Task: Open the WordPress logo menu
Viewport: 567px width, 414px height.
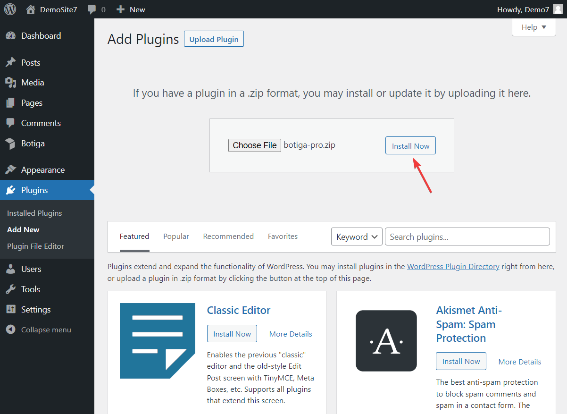Action: pos(10,9)
